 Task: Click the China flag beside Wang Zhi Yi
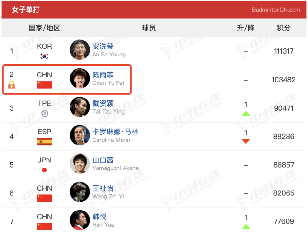[44, 198]
